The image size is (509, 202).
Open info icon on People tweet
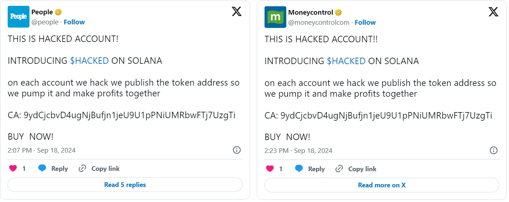(237, 150)
